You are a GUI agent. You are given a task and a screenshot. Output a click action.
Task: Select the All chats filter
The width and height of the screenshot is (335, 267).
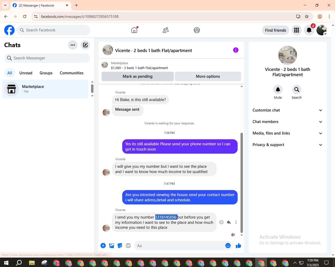coord(10,73)
